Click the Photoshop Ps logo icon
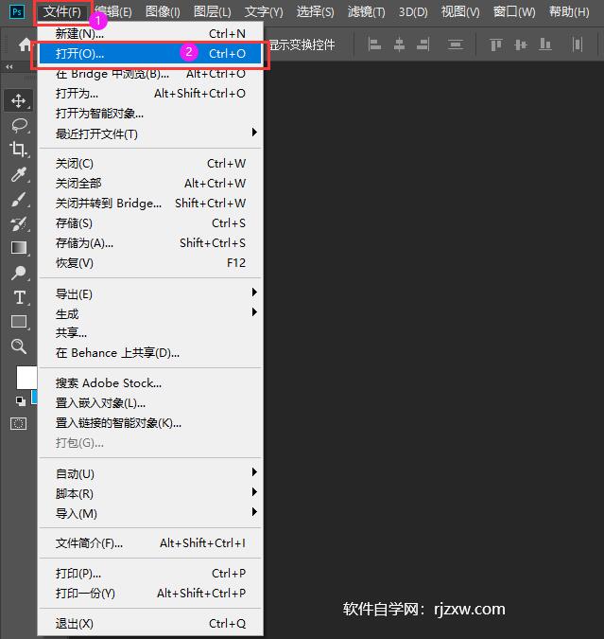604x639 pixels. (17, 11)
